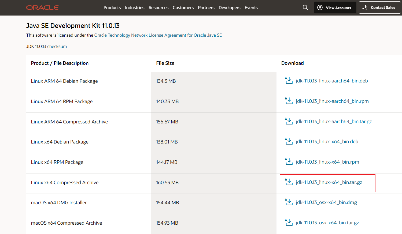This screenshot has height=234, width=402.
Task: Open the Industries menu
Action: point(135,7)
